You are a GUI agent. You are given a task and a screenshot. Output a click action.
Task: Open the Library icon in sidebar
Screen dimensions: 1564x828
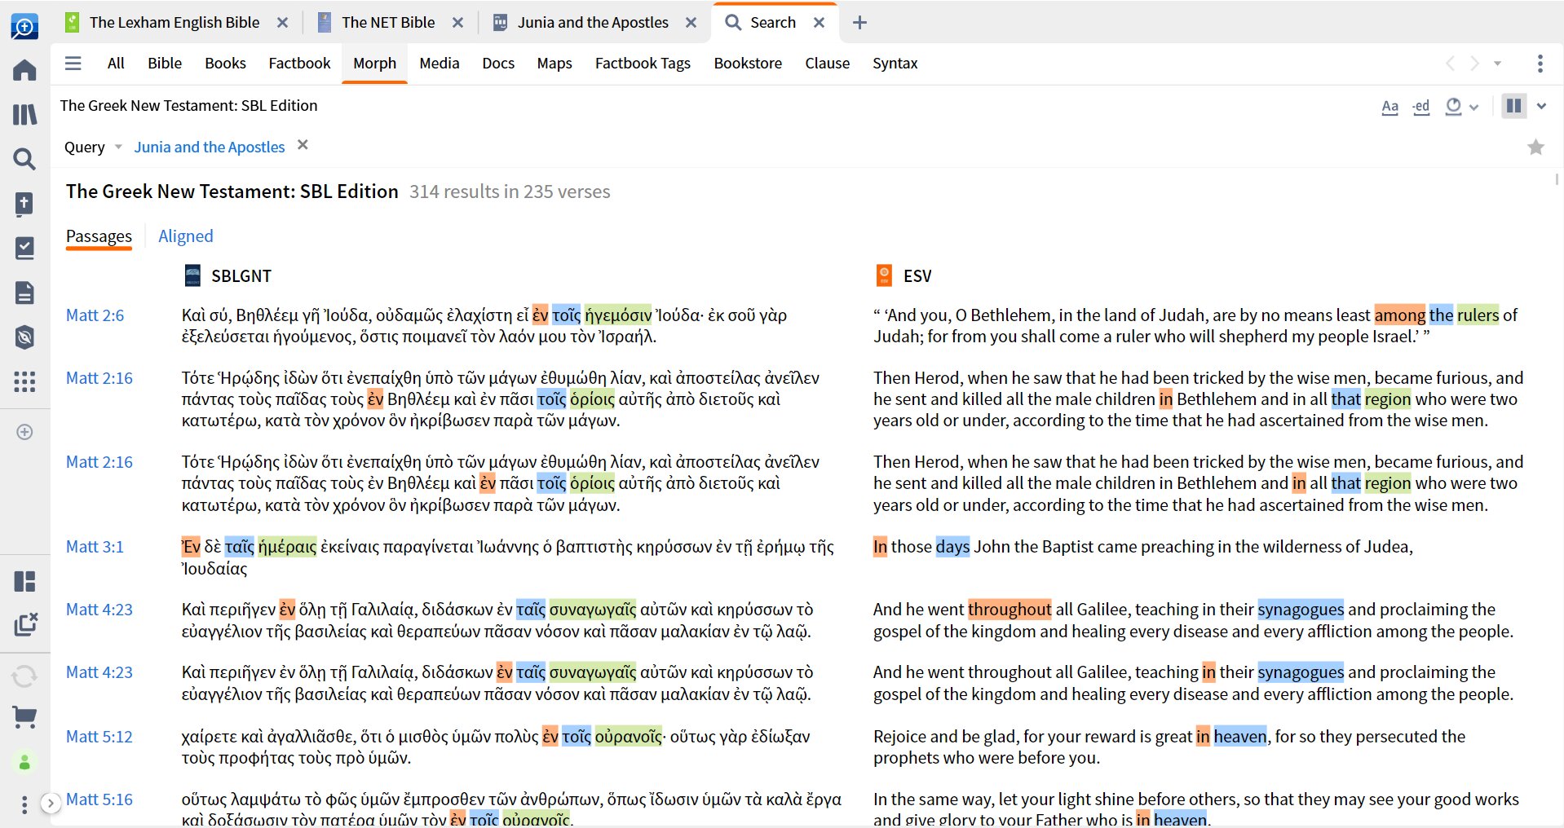pyautogui.click(x=24, y=114)
